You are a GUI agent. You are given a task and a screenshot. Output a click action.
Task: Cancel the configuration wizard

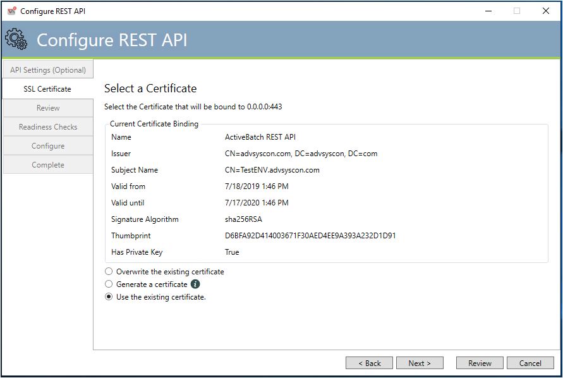[530, 363]
